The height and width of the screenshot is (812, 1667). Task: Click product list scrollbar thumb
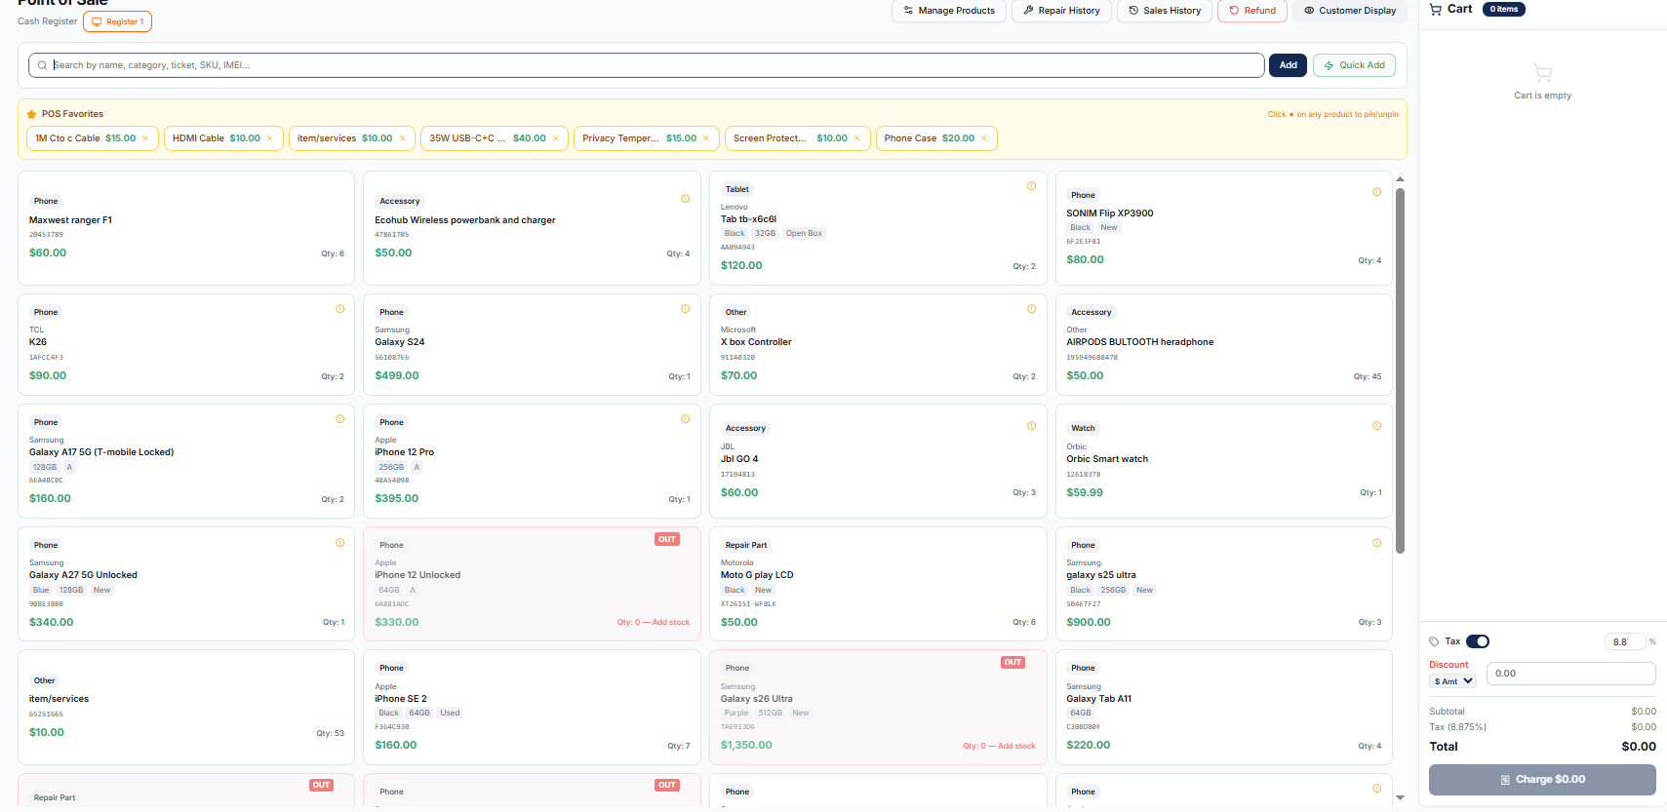tap(1401, 370)
